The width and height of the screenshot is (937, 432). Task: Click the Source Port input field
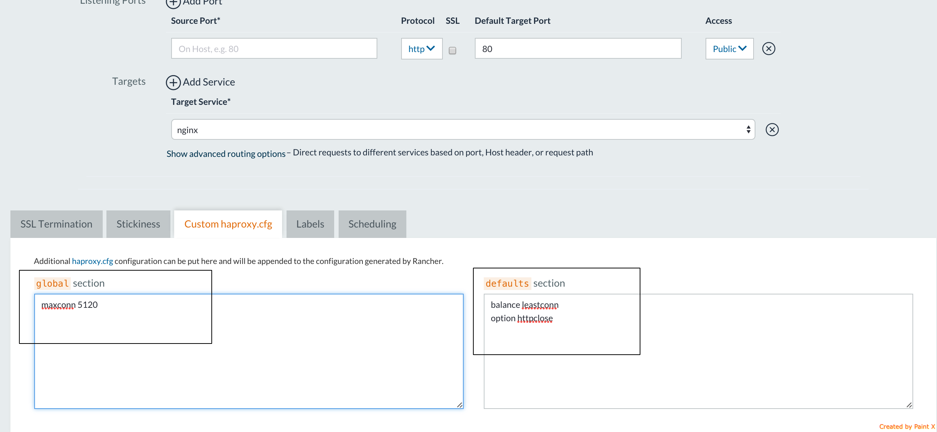(x=274, y=49)
